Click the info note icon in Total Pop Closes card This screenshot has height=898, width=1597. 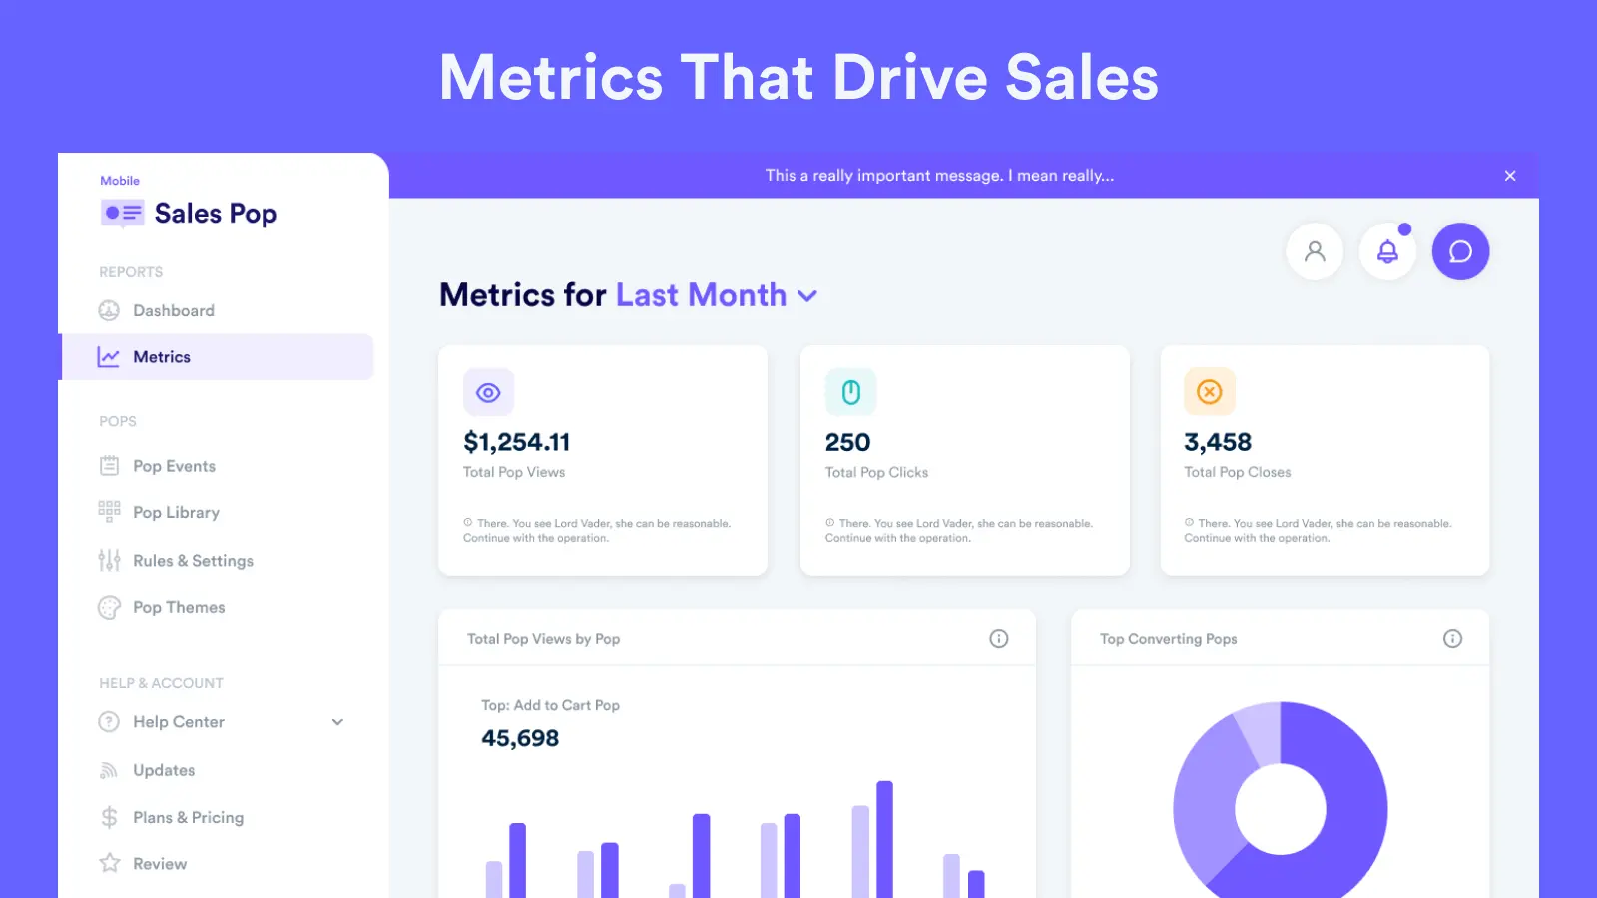1189,522
